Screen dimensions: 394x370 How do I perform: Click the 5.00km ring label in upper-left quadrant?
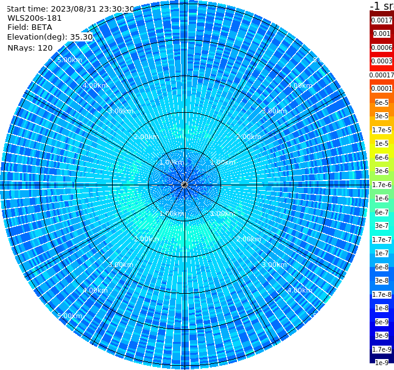[69, 60]
